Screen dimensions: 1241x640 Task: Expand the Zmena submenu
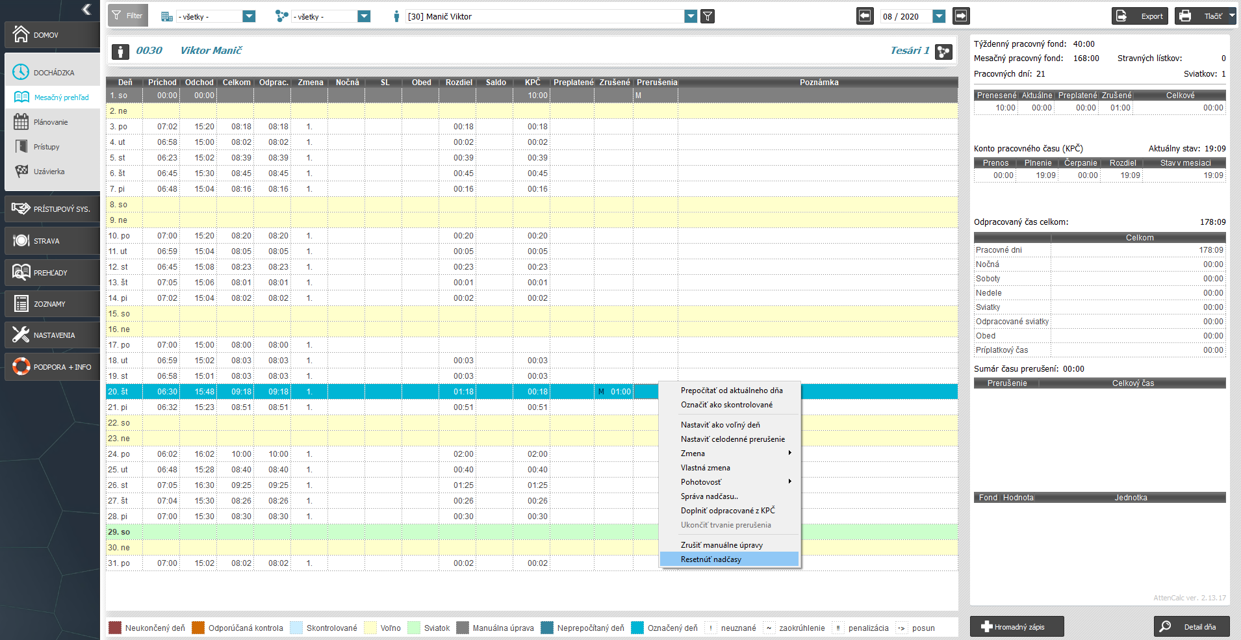coord(729,454)
